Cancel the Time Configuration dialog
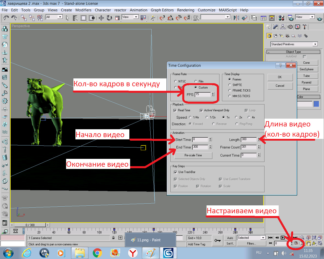 tap(280, 86)
